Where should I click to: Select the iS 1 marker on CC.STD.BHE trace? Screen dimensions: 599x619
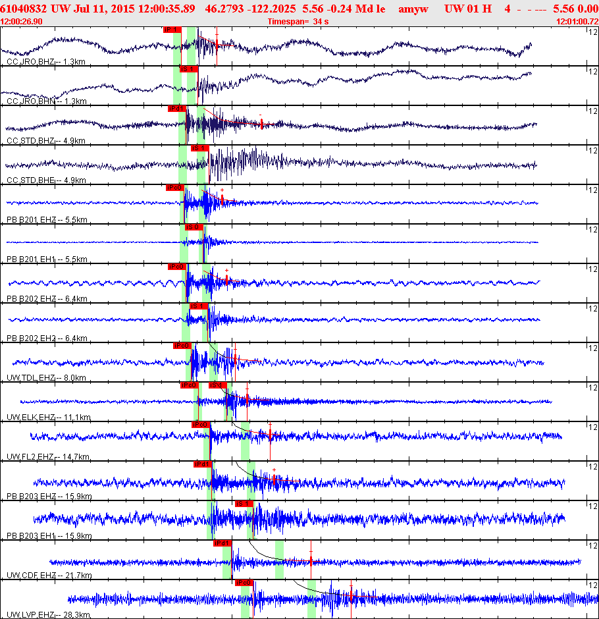click(x=199, y=148)
